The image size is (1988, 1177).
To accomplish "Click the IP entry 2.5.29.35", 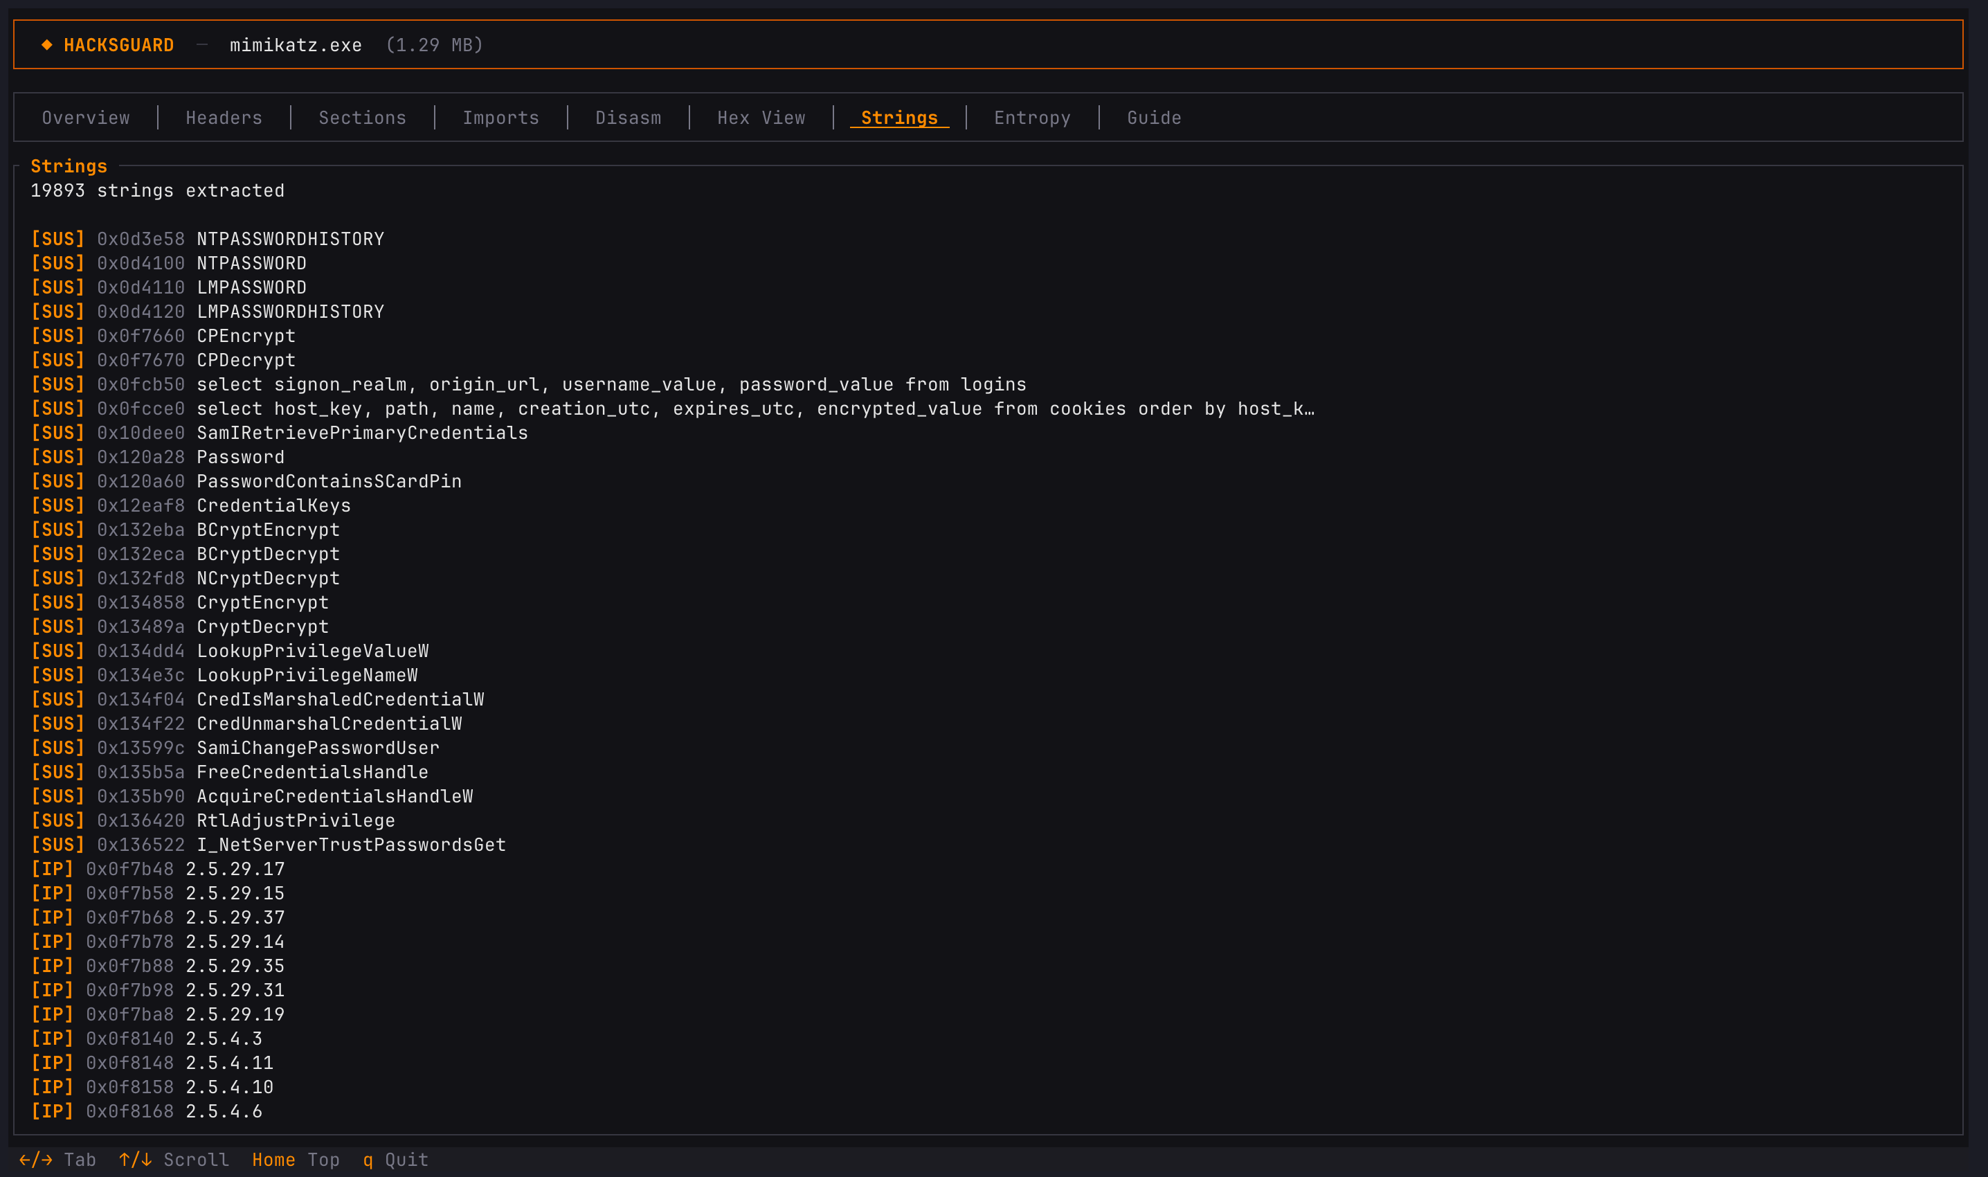I will [158, 966].
